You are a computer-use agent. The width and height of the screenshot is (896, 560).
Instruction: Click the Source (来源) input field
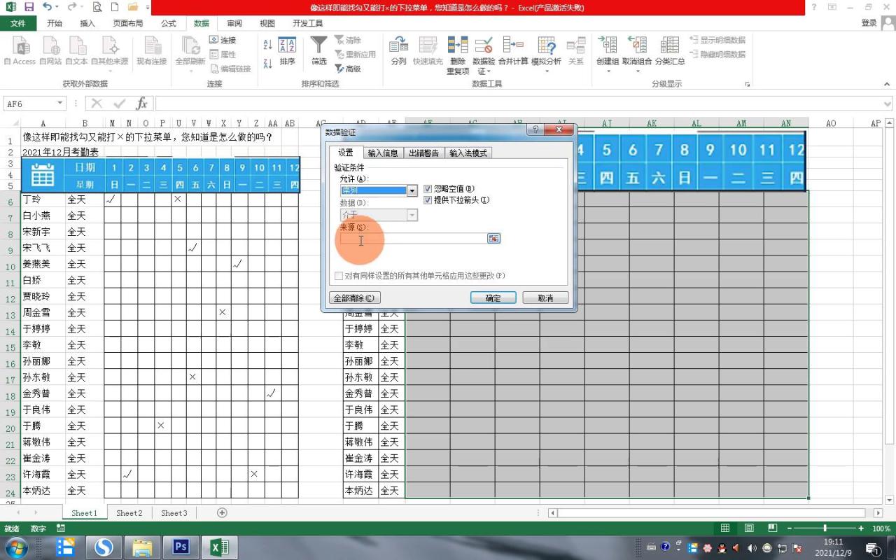coord(413,239)
